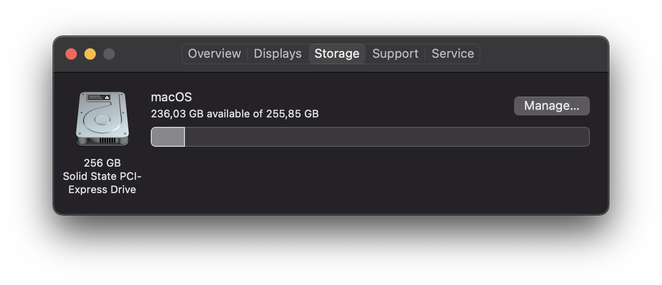Click the hard drive icon
662x285 pixels.
pos(102,118)
